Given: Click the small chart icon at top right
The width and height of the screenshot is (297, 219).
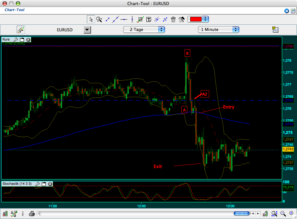Looking at the screenshot, I should pyautogui.click(x=293, y=11).
